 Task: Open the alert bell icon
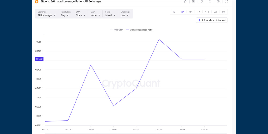[202, 1]
